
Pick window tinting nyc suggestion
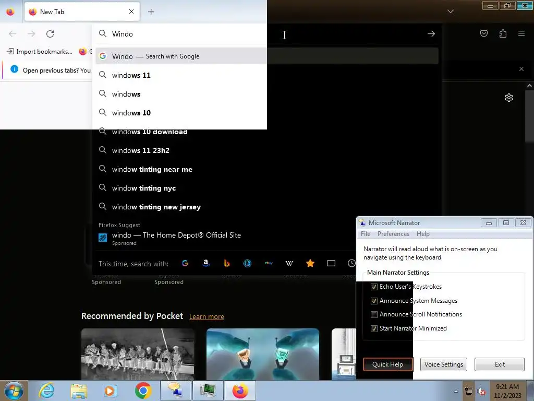pos(267,188)
